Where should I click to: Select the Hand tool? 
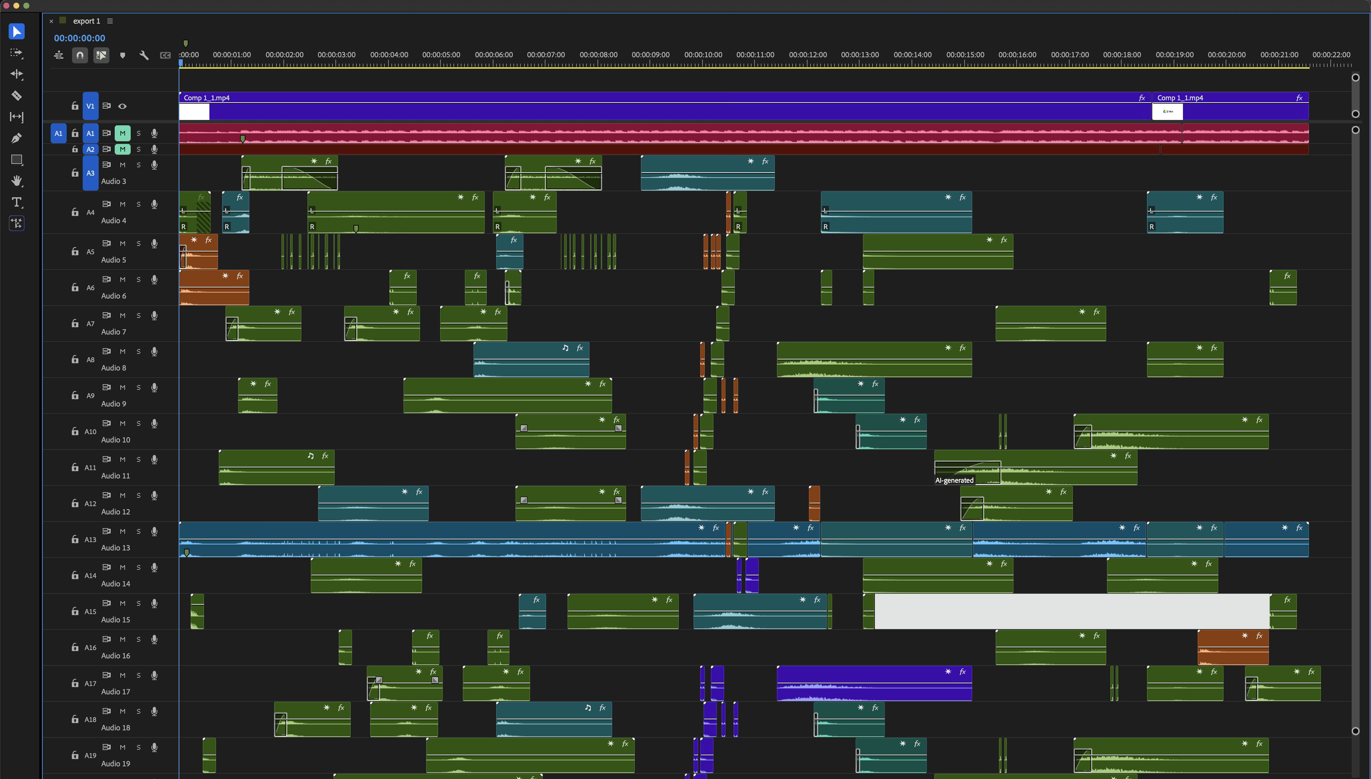click(x=17, y=181)
